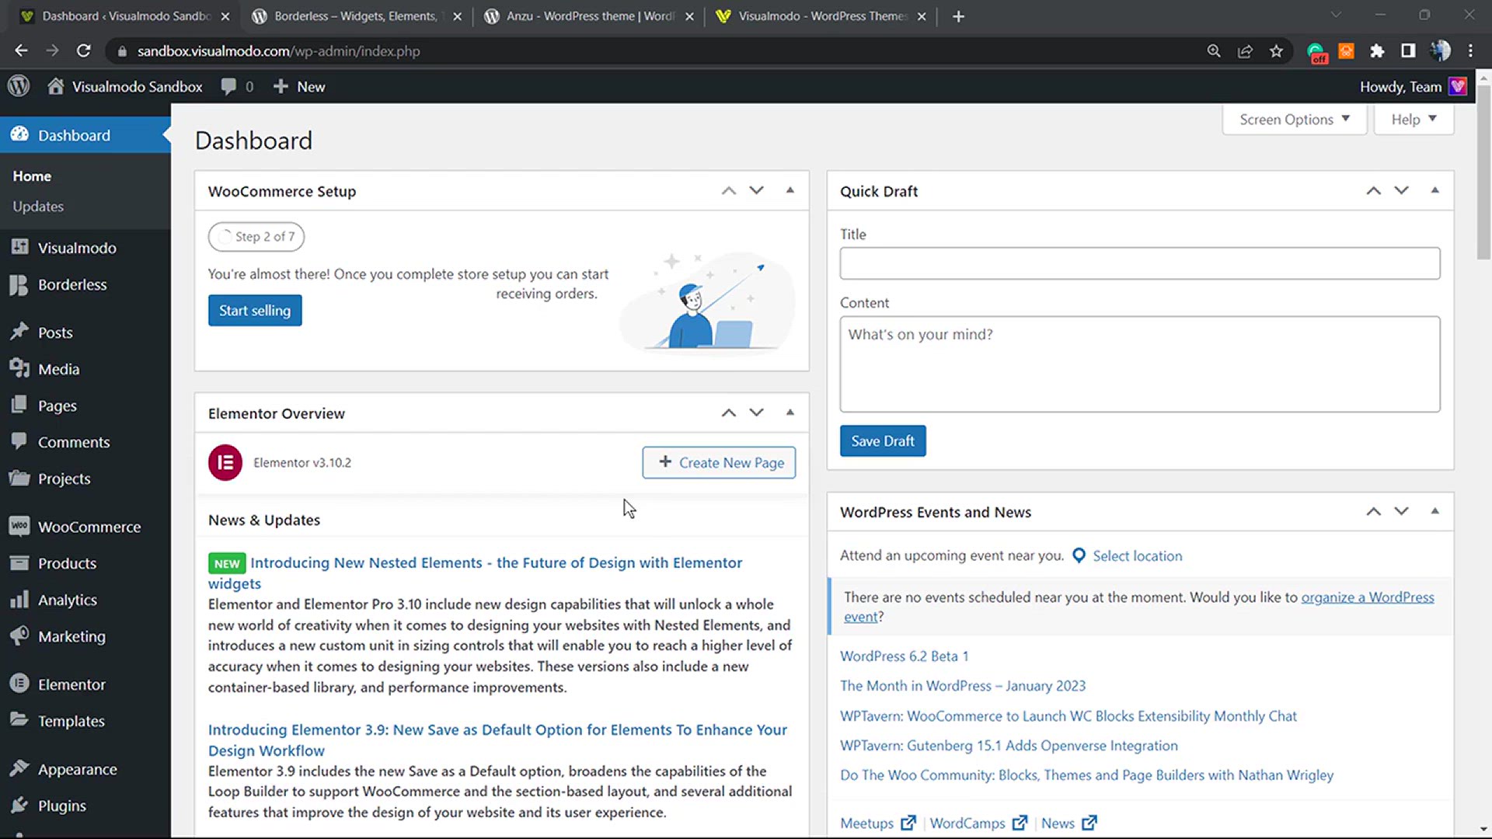Move Elementor Overview panel down

pos(756,413)
